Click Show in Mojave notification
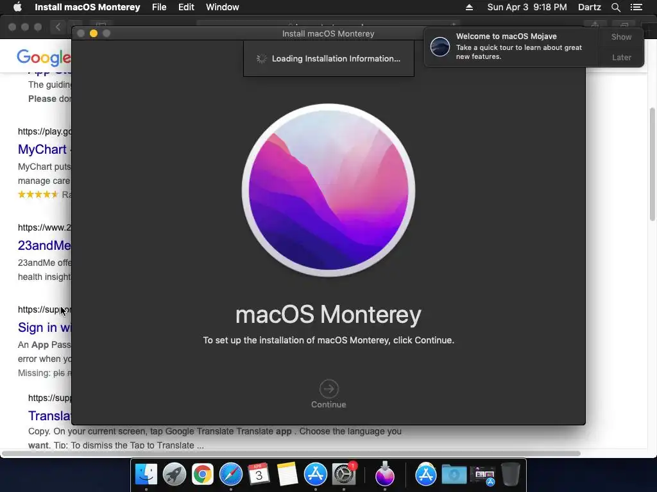Screen dimensions: 657x492 pos(621,37)
